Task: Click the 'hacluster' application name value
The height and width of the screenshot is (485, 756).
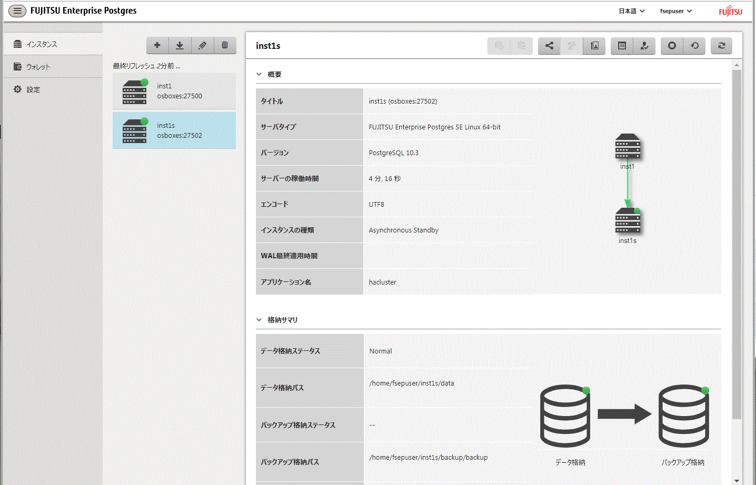Action: point(382,282)
